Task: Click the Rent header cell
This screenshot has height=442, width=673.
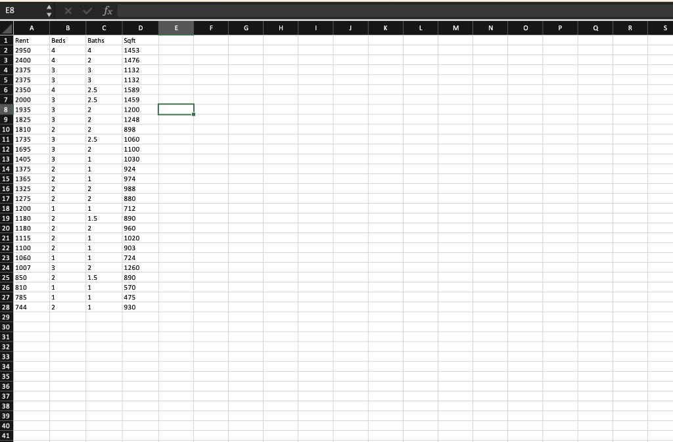Action: click(32, 40)
